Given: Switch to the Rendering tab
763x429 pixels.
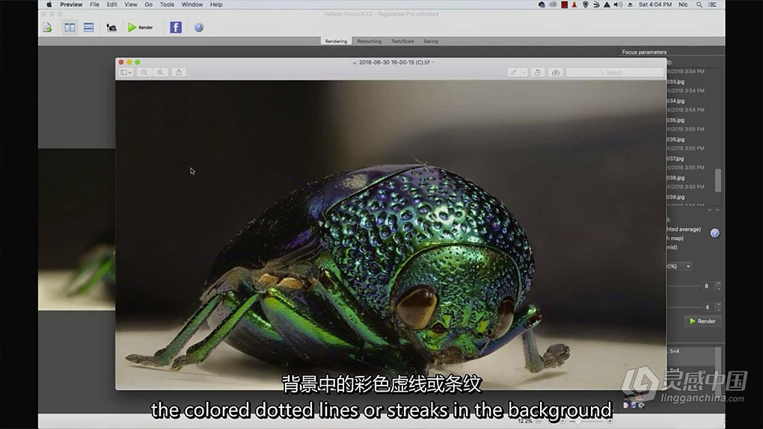Looking at the screenshot, I should point(337,41).
